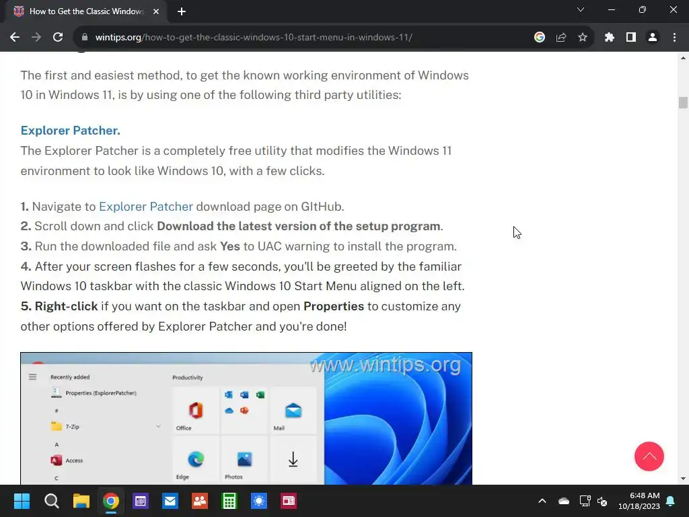Click bold word 'Properties' in step 5
689x517 pixels.
point(334,306)
